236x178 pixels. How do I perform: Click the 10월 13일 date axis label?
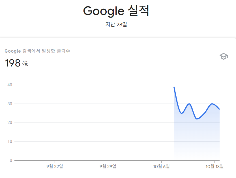tap(214, 166)
